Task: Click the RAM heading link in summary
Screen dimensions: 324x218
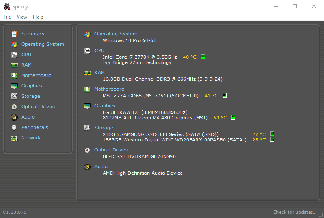Action: (100, 72)
